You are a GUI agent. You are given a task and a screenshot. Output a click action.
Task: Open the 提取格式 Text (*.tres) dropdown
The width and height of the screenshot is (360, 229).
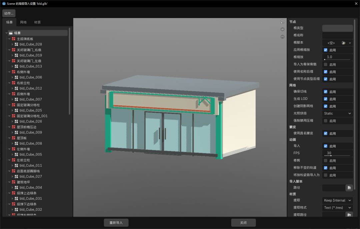click(337, 208)
